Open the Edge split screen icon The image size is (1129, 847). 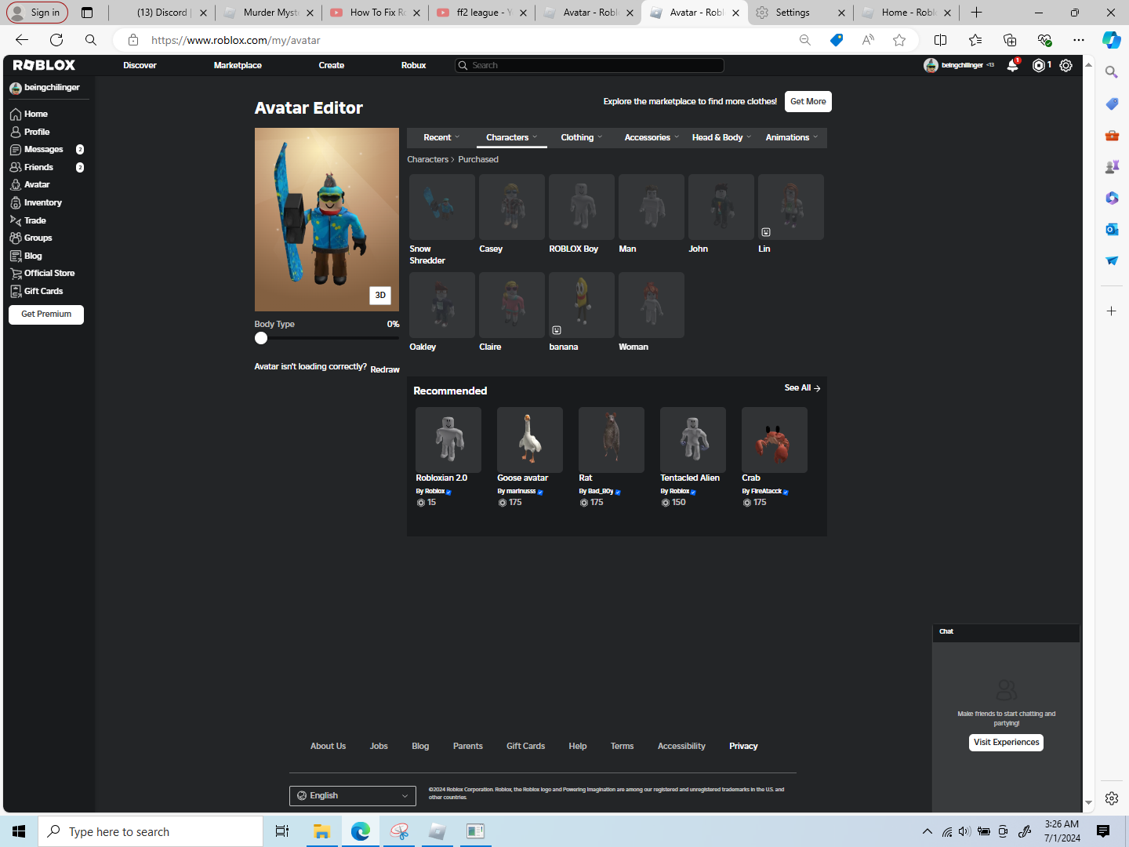click(x=940, y=40)
